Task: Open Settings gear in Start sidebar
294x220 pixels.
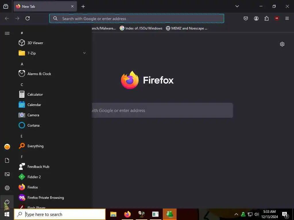Action: [x=7, y=188]
